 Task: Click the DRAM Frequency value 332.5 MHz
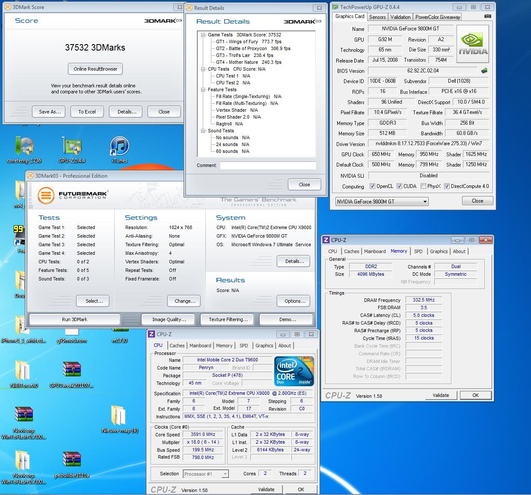click(424, 300)
